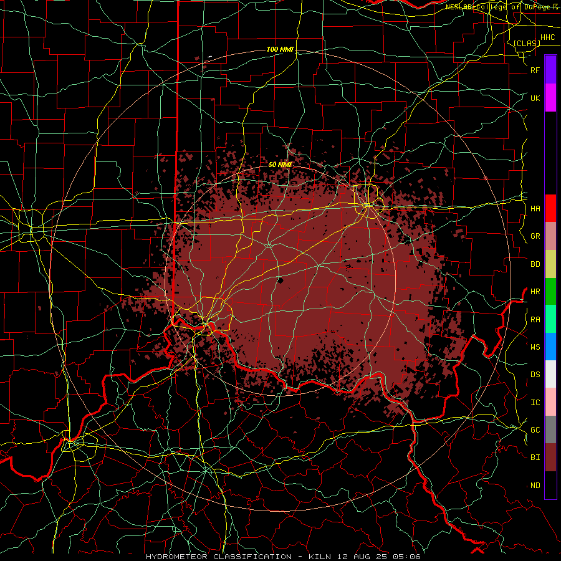
Task: Click the "DS" legend label
Action: pyautogui.click(x=535, y=374)
